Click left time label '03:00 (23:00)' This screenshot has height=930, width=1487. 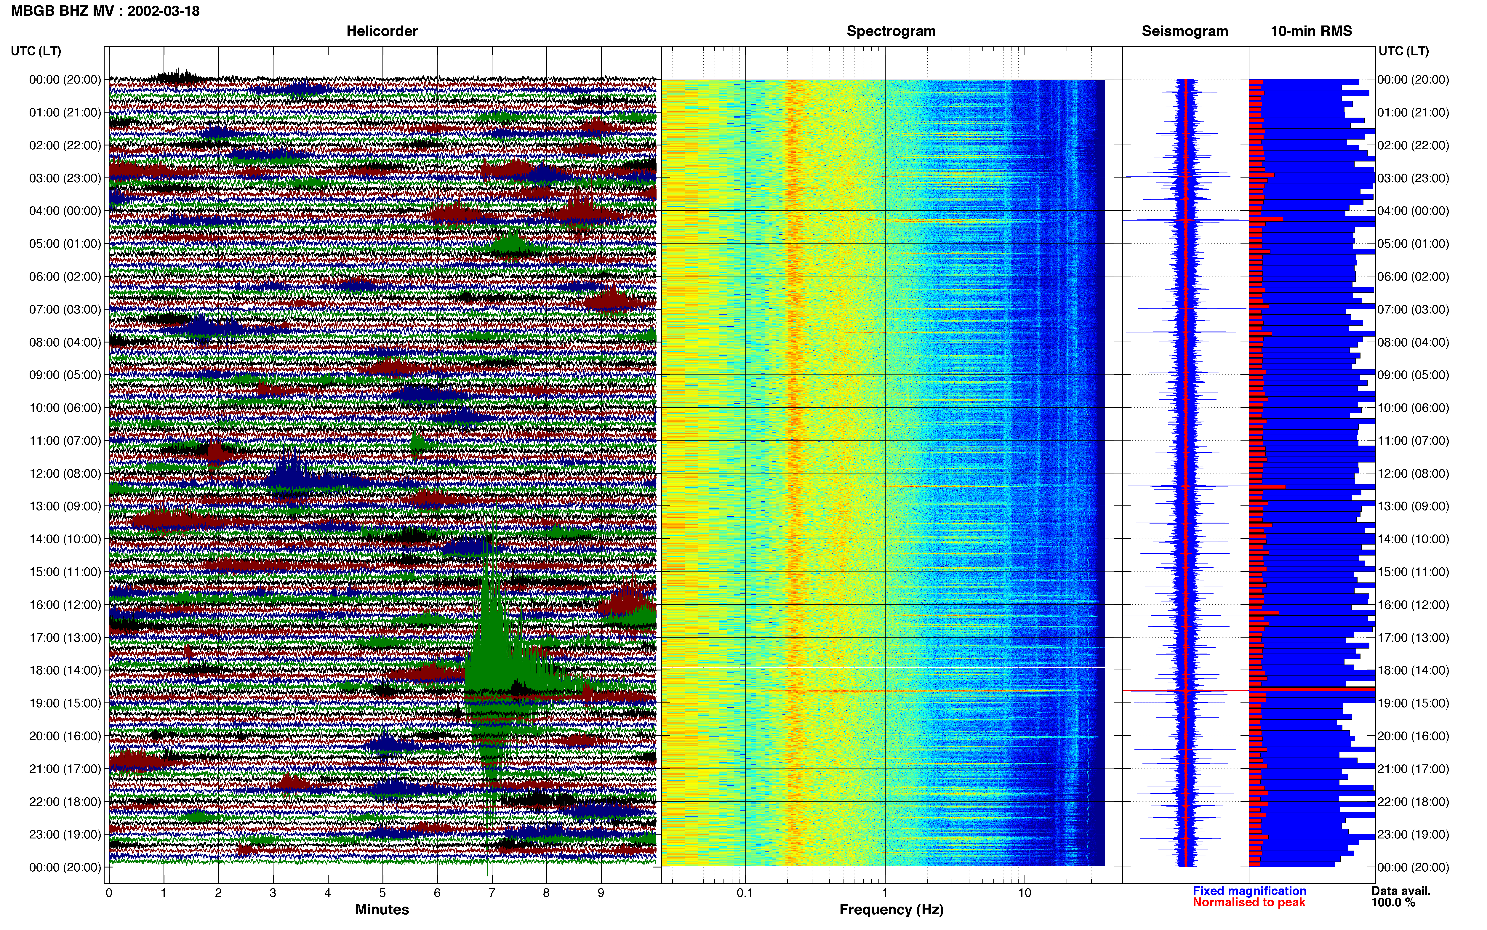click(x=65, y=178)
